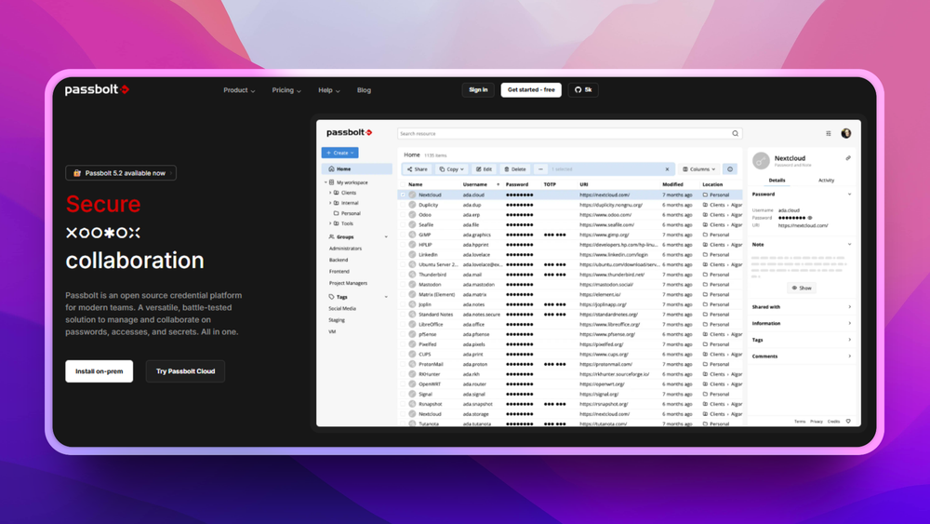Open the Pricing menu

(286, 90)
